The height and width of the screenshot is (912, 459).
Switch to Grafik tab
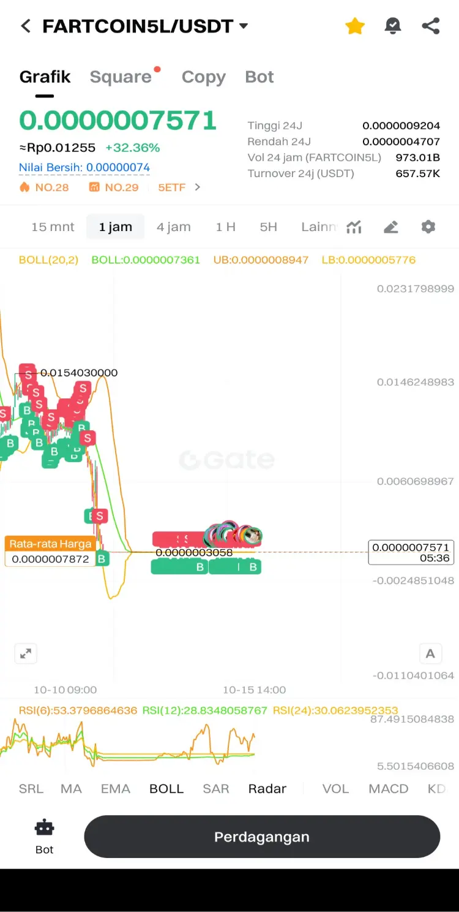(x=45, y=77)
